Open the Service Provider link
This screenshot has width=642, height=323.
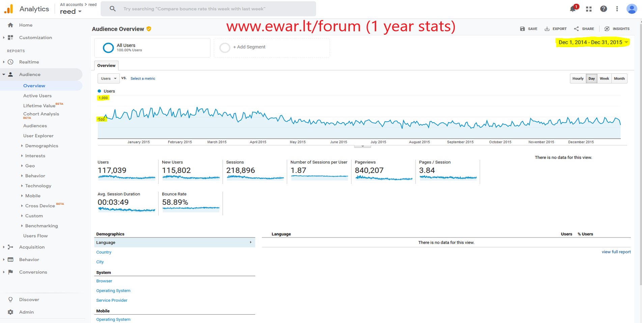point(112,300)
